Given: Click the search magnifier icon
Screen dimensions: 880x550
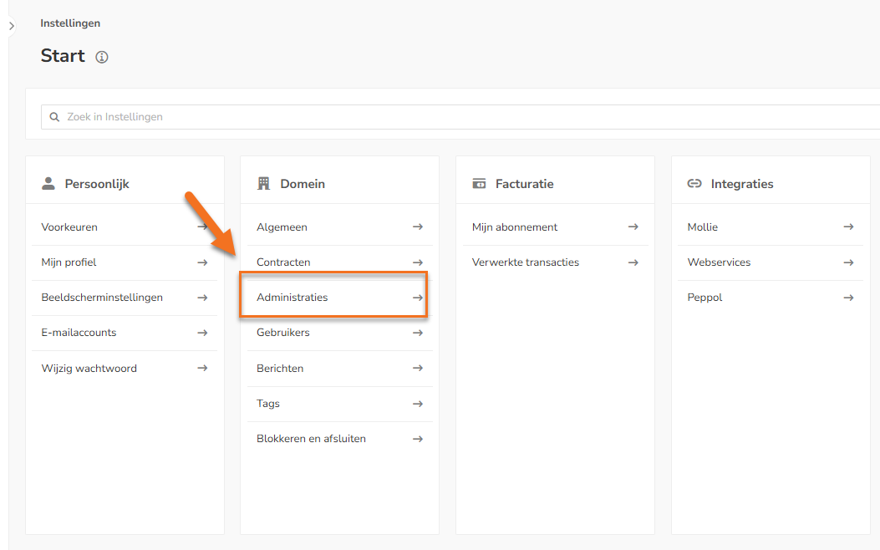Looking at the screenshot, I should (54, 117).
